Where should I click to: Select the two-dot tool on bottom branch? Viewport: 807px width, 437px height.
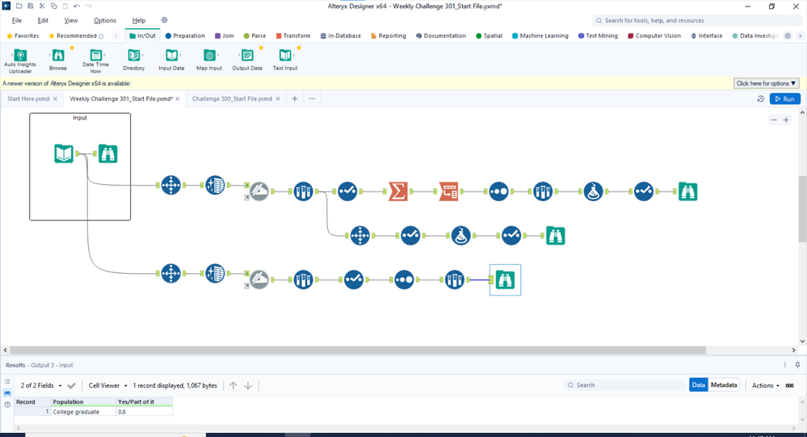404,280
